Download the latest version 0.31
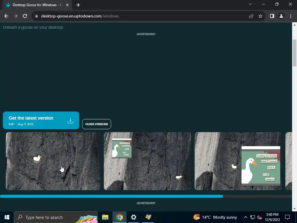 (41, 121)
